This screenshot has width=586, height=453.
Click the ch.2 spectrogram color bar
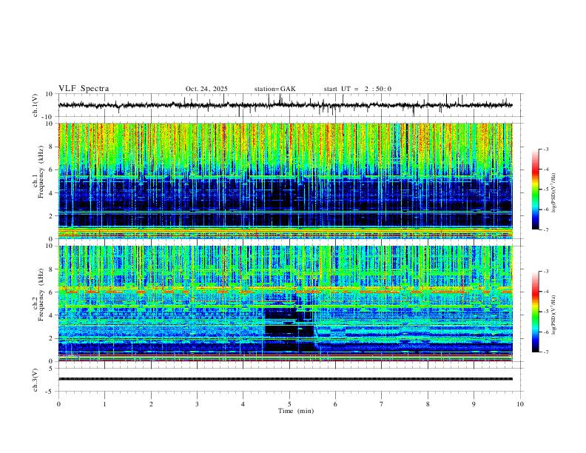[535, 312]
